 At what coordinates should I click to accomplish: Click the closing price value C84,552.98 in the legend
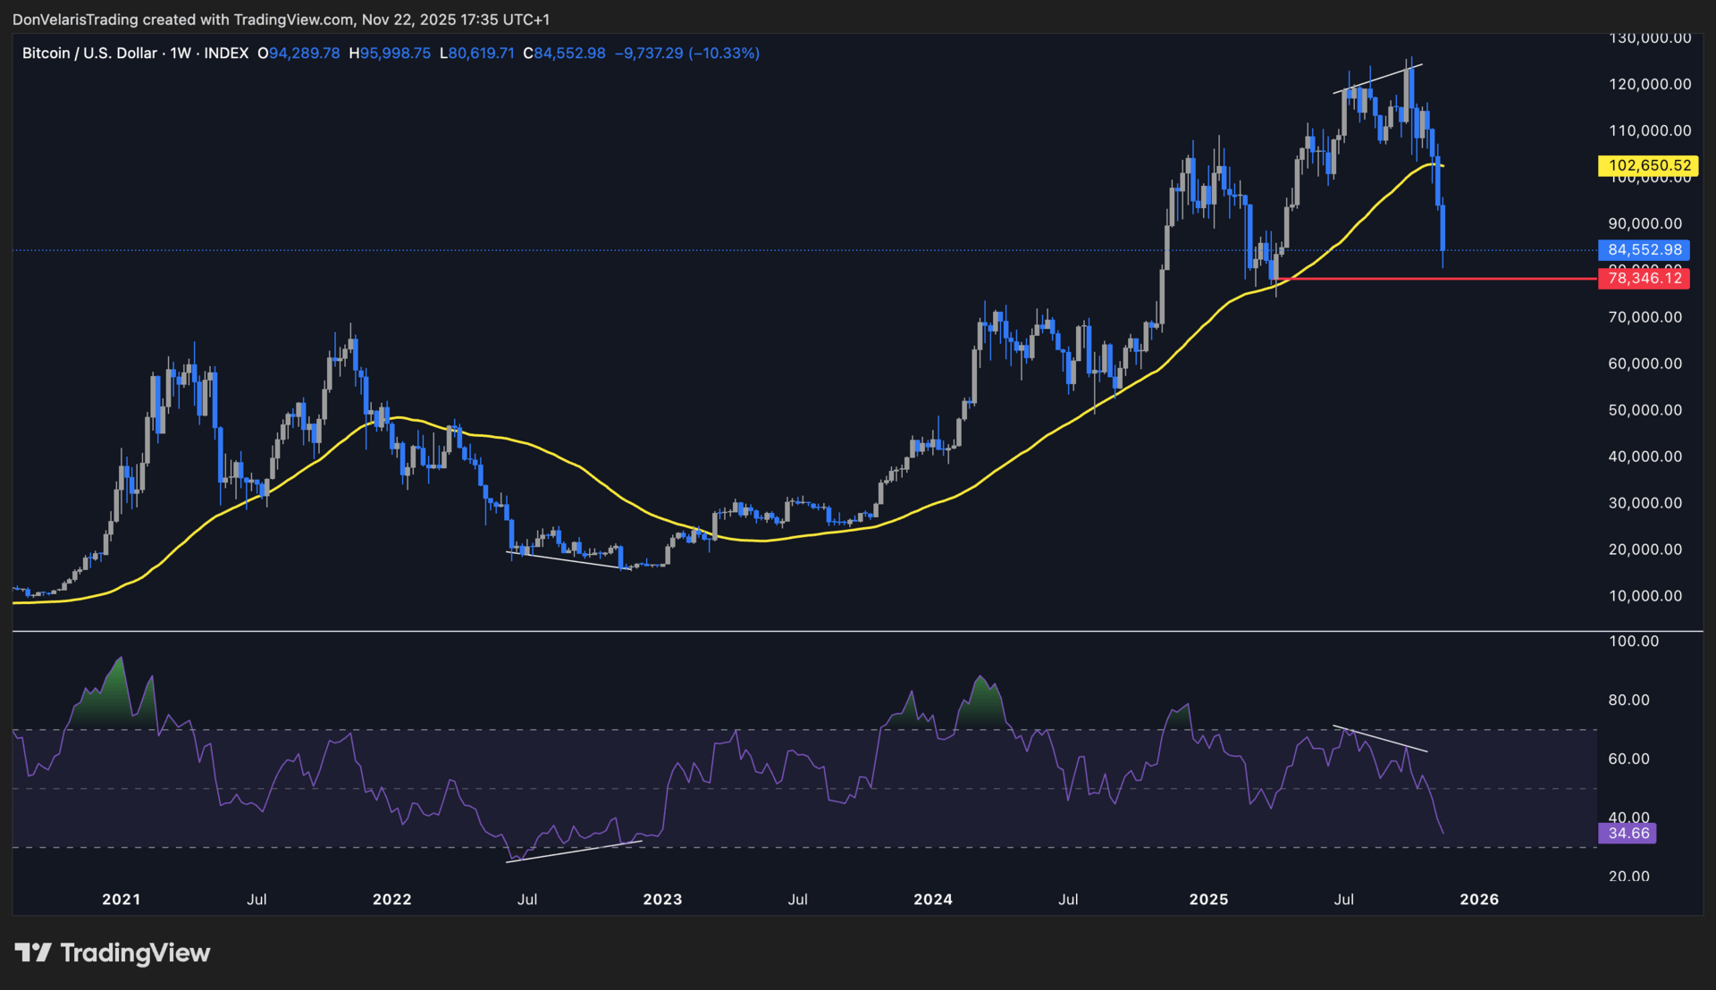click(x=564, y=54)
